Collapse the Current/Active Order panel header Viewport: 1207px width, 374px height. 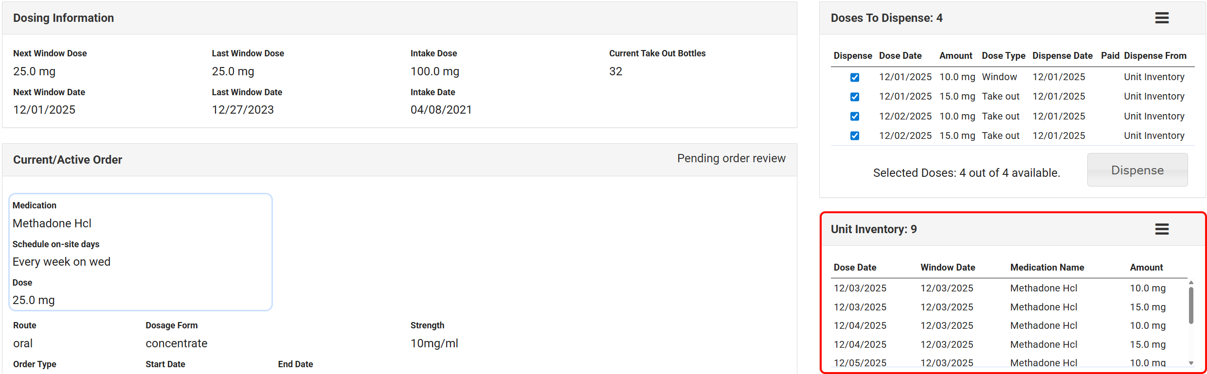point(68,160)
